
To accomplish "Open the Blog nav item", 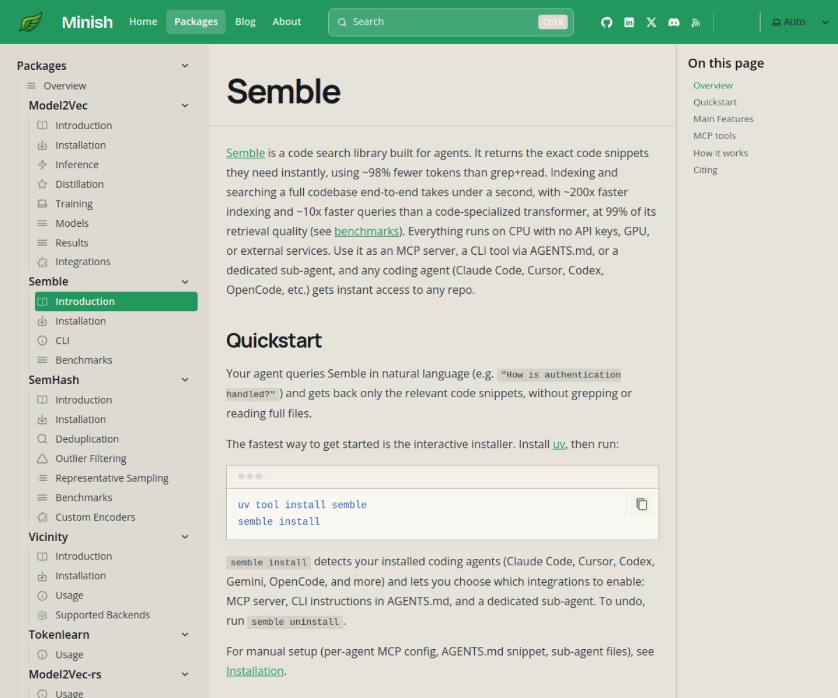I will click(245, 22).
